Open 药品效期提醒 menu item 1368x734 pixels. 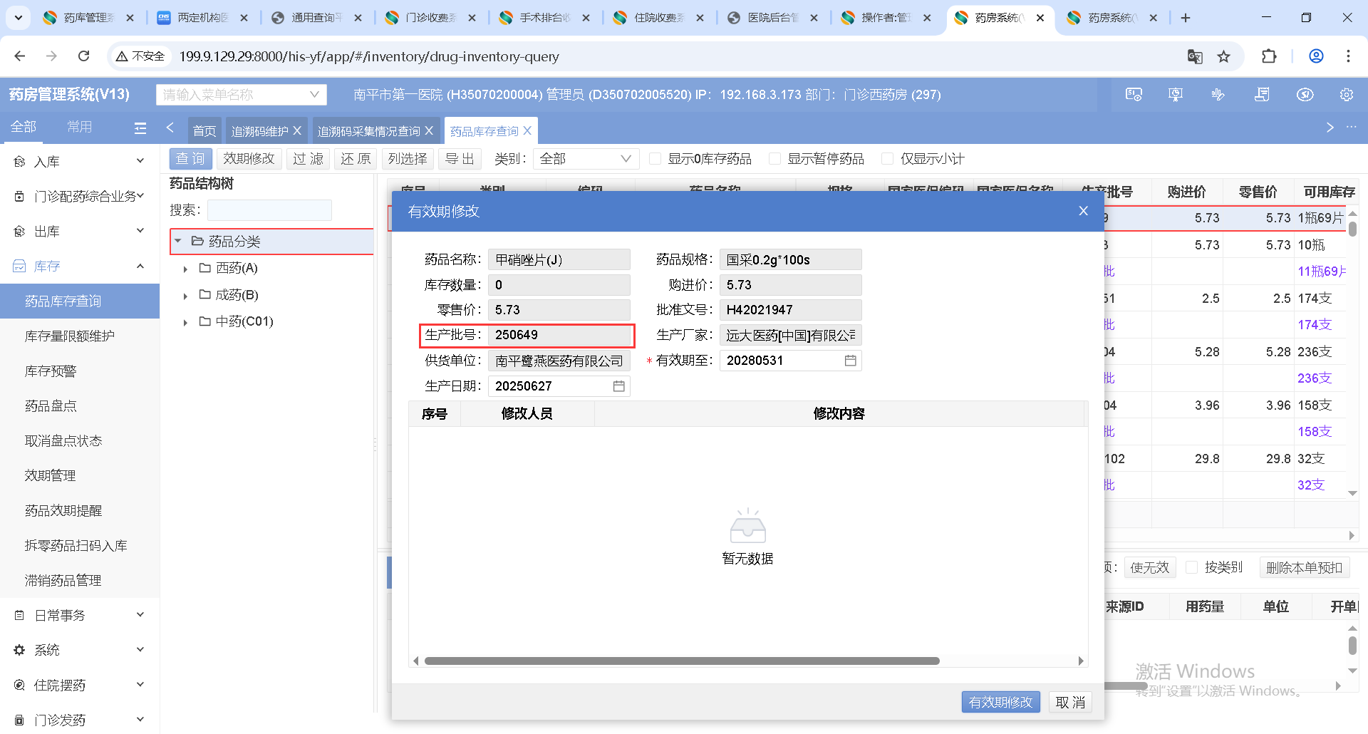point(63,511)
